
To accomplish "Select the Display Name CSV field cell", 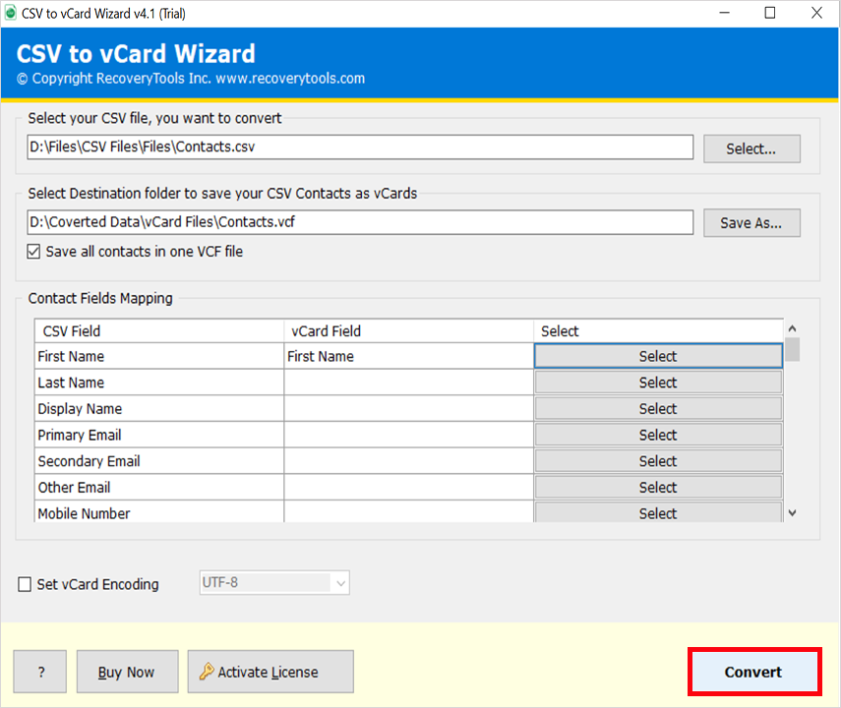I will (159, 409).
